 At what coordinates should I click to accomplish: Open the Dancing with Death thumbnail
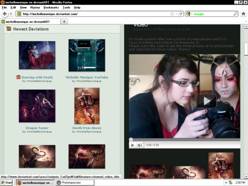click(37, 55)
